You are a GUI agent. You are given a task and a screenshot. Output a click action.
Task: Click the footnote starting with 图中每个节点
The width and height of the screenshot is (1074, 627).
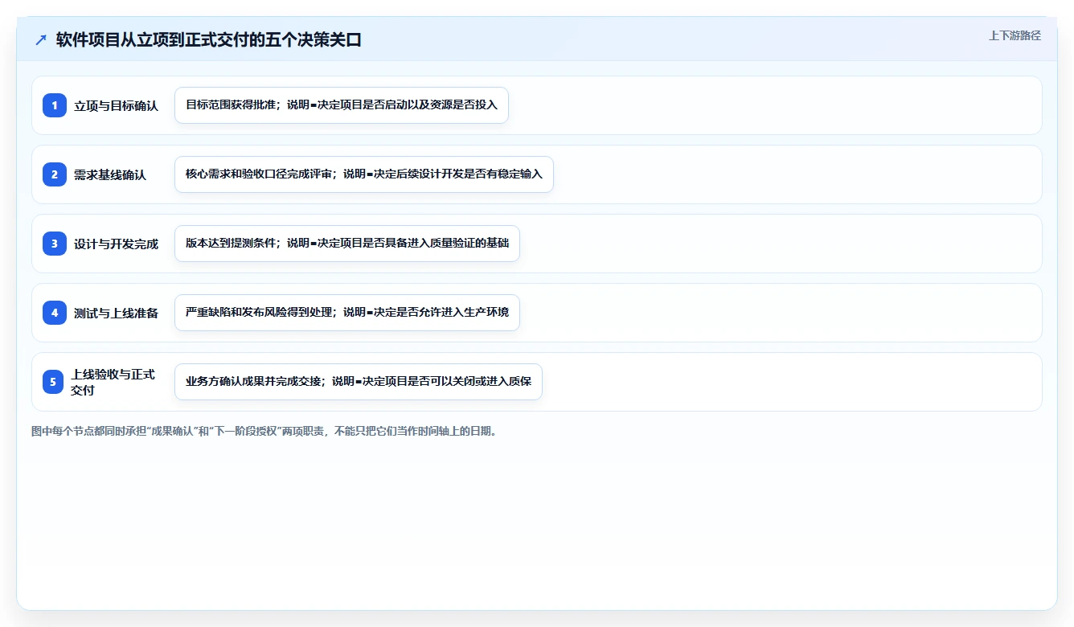coord(264,431)
